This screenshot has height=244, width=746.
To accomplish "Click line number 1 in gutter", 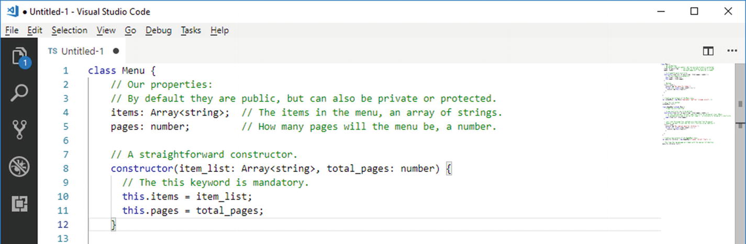I will 65,71.
